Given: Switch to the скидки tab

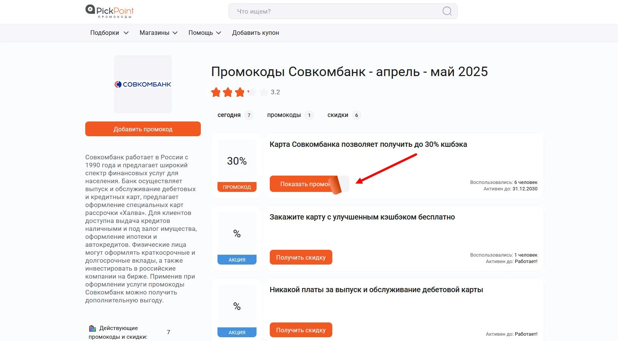Looking at the screenshot, I should [x=344, y=115].
